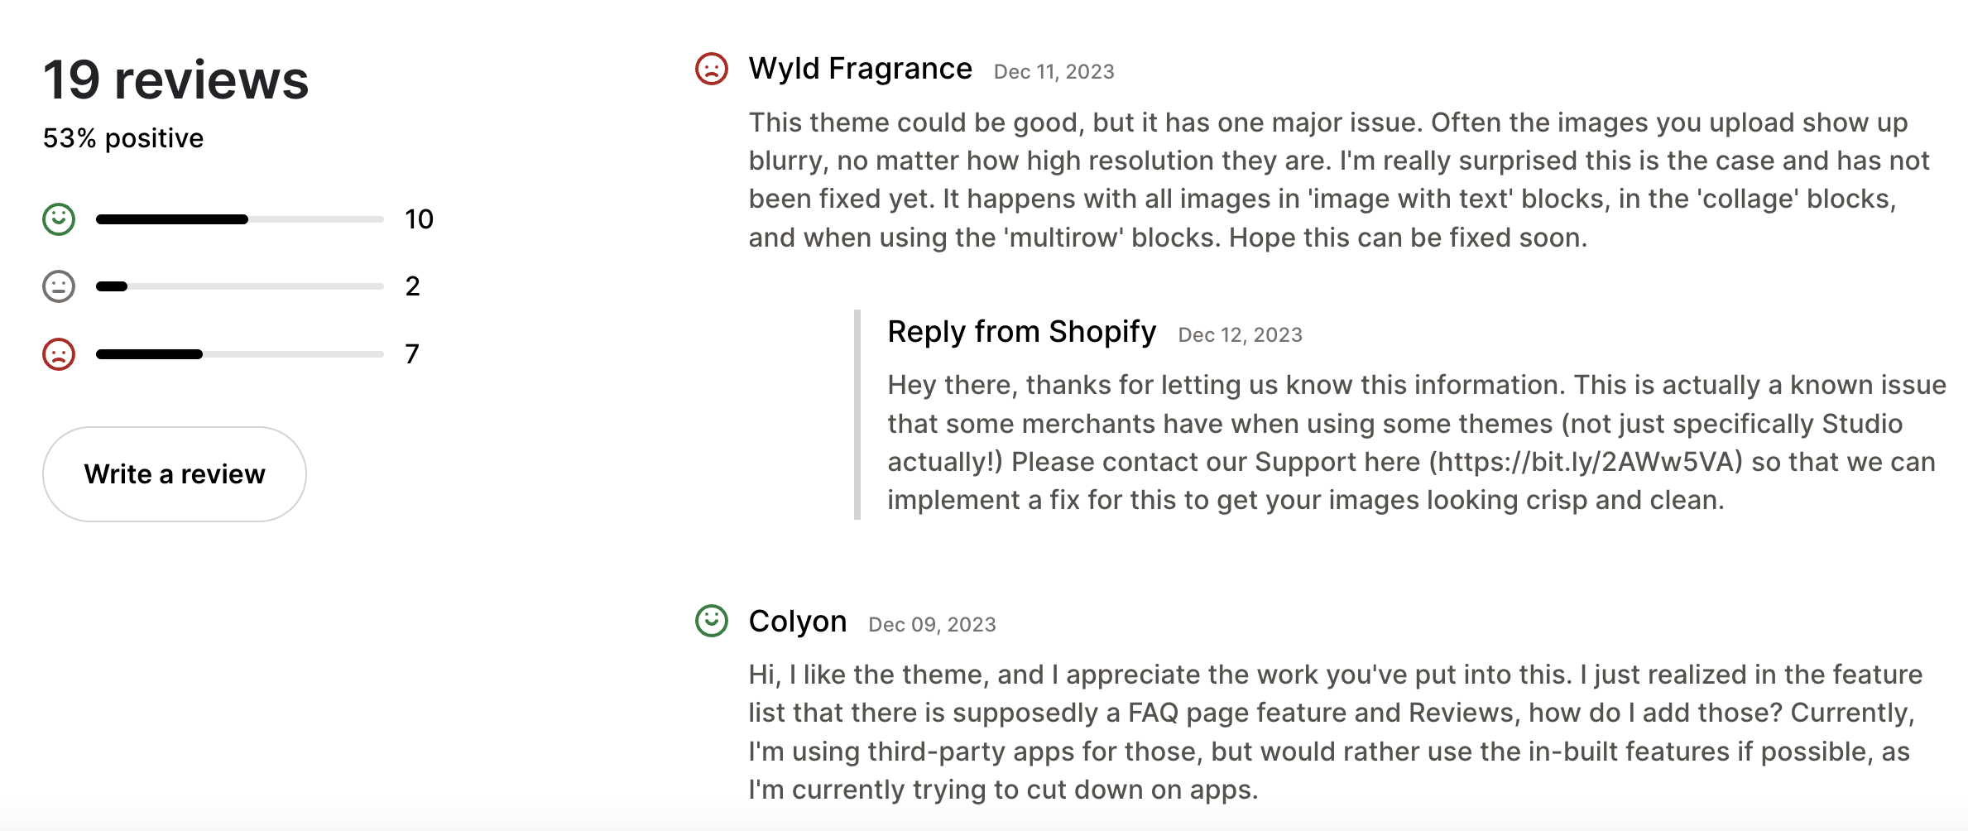Select the red sad face rating filter
Screen dimensions: 1968x831
pos(58,353)
